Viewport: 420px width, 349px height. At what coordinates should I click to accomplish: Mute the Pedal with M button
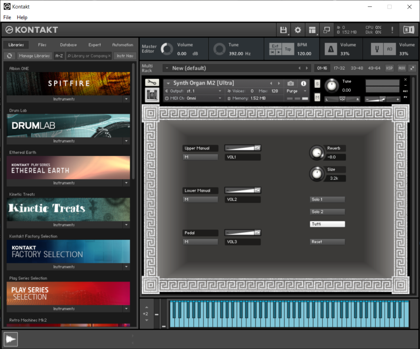tap(200, 242)
